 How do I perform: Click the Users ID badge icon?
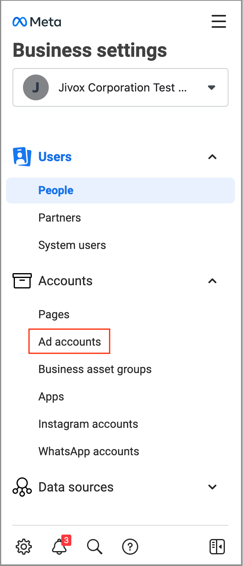[x=22, y=157]
